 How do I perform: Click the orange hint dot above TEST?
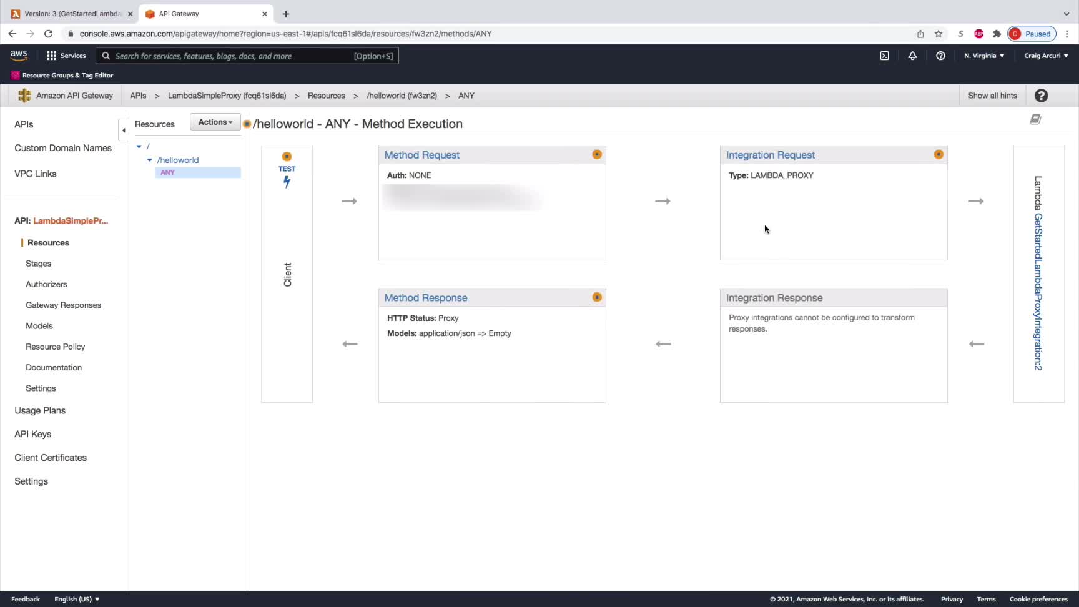click(x=287, y=157)
